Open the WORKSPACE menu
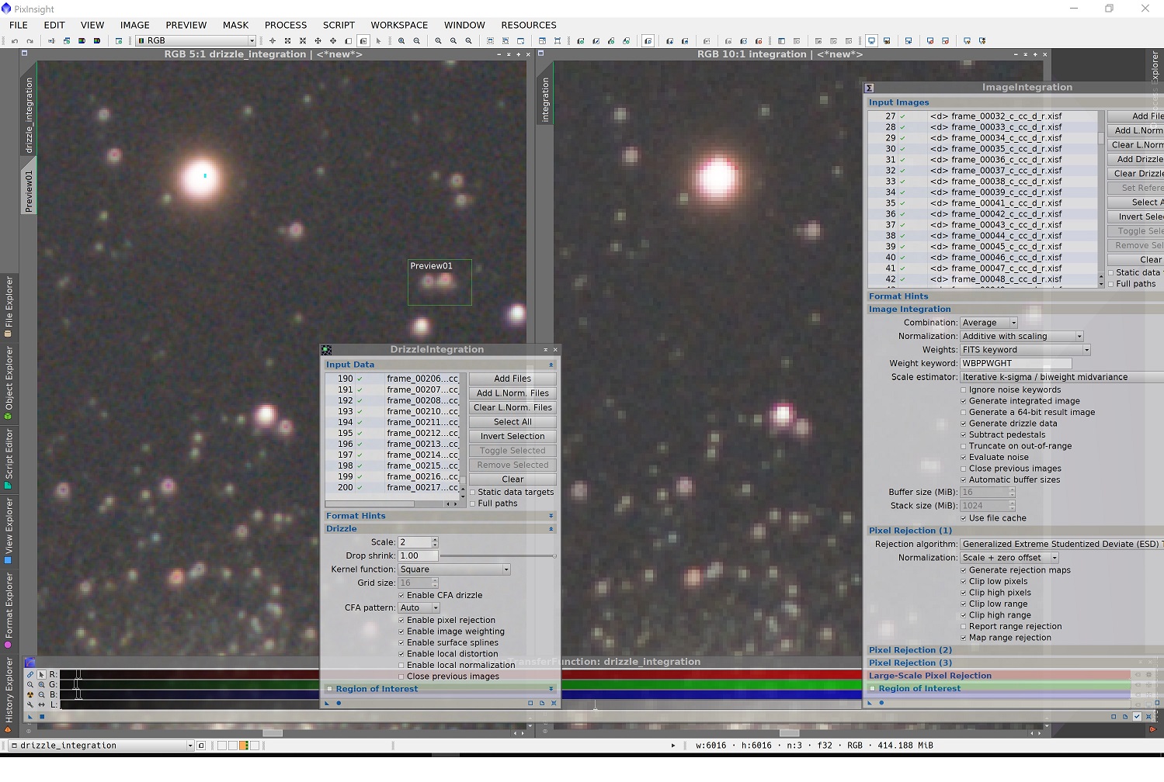Screen dimensions: 1164x782 click(399, 25)
